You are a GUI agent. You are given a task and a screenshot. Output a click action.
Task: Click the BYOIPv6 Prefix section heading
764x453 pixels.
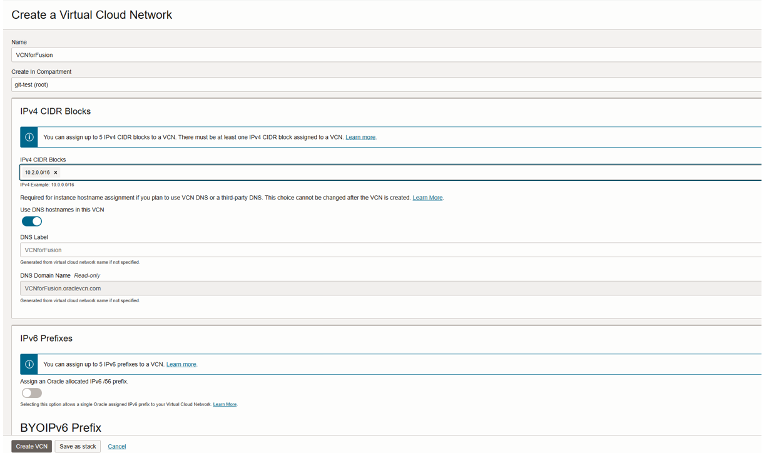click(x=61, y=428)
